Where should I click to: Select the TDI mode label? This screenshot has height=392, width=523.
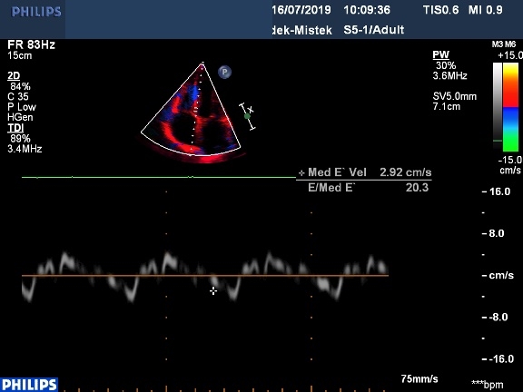point(15,128)
